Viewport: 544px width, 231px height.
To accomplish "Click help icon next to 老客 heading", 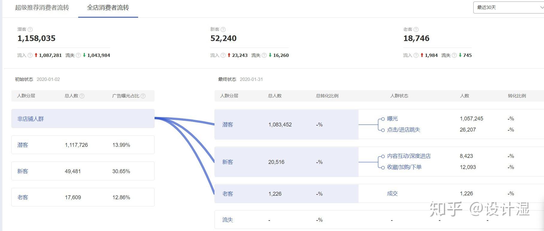I will point(416,29).
